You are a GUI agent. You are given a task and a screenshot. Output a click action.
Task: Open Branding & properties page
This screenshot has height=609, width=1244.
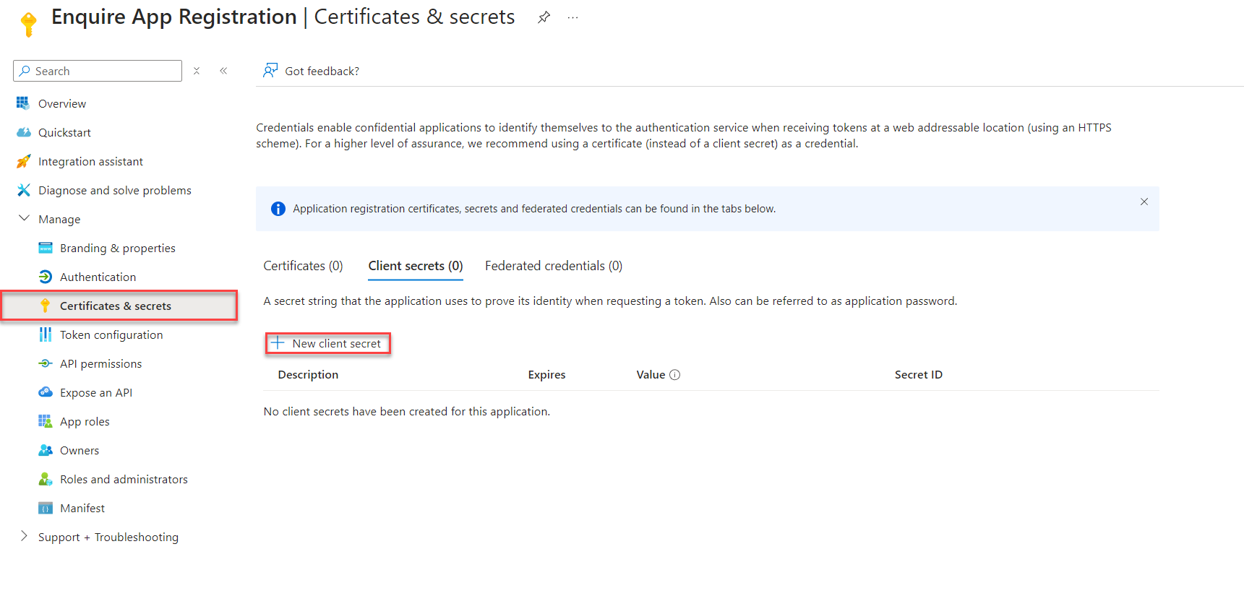[x=119, y=248]
